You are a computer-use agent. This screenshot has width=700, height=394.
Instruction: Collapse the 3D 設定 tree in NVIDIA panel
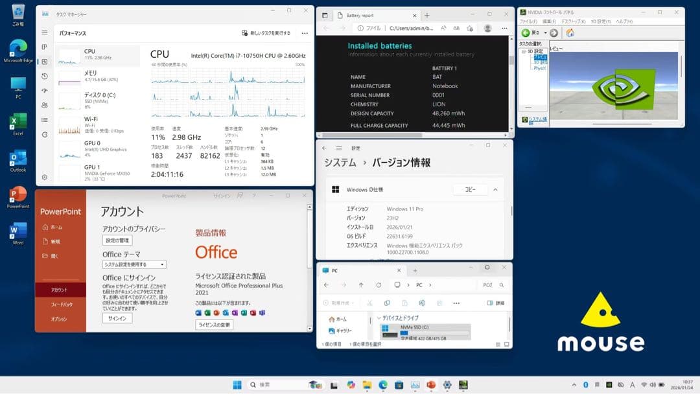click(523, 51)
